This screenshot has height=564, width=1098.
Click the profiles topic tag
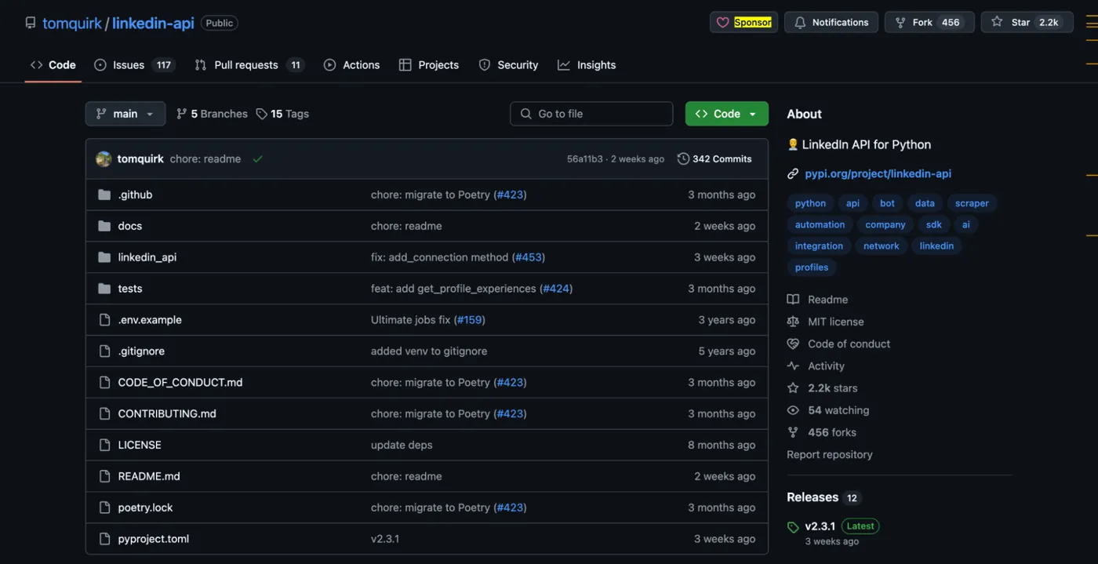tap(812, 267)
